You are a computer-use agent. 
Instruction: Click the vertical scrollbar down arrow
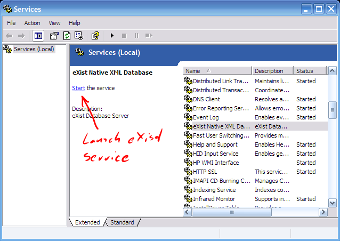pos(332,203)
